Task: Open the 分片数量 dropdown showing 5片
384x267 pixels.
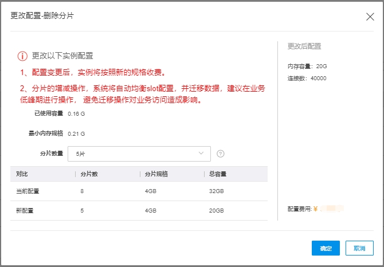Action: coord(139,154)
